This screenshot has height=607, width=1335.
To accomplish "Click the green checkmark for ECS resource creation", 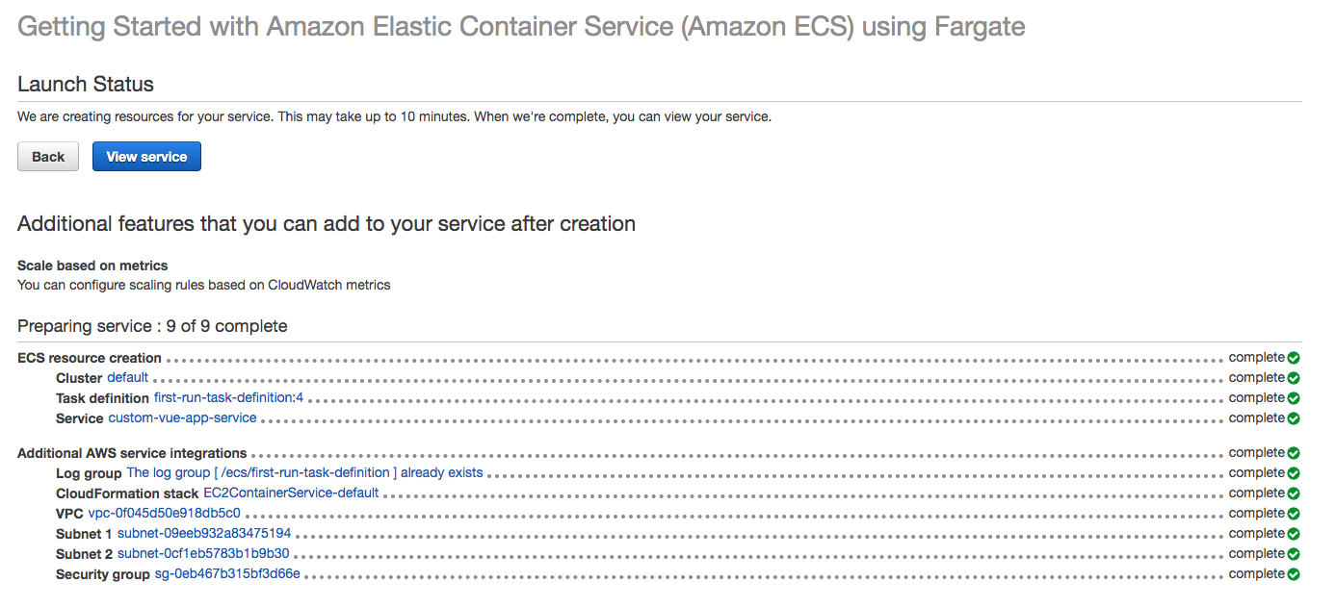I will pos(1294,359).
